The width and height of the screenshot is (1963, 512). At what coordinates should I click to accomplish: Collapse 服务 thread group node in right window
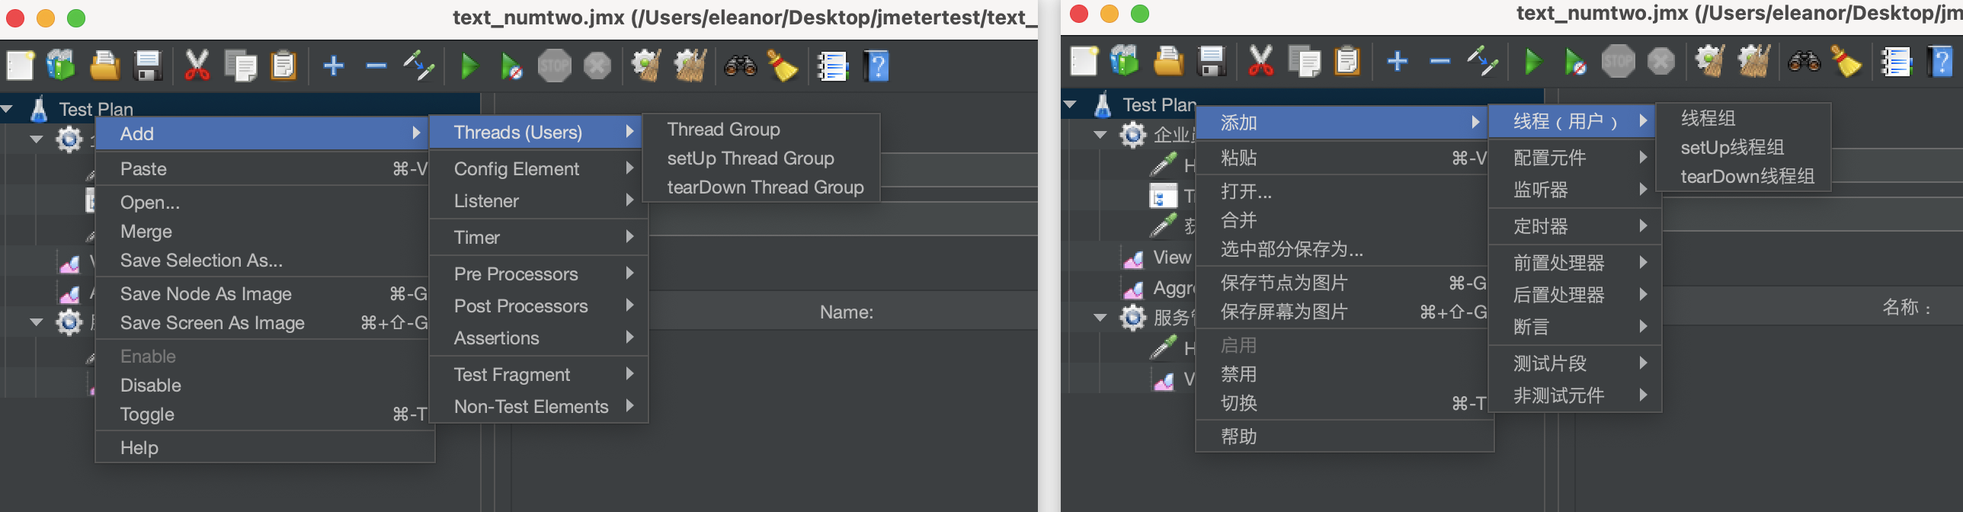[1100, 318]
